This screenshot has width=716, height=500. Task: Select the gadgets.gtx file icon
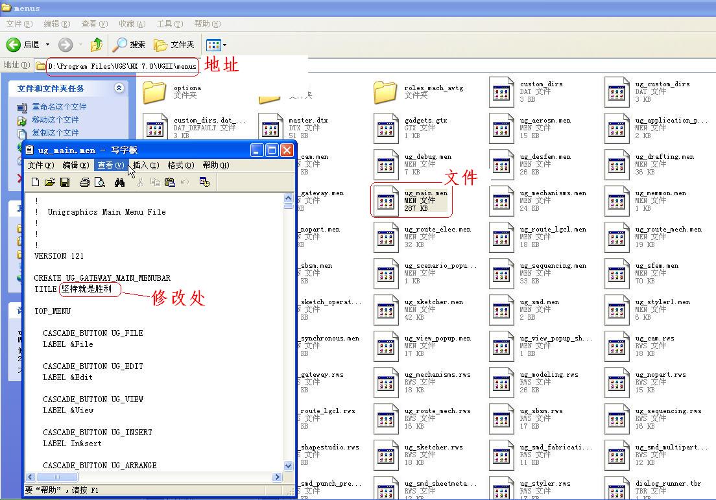[x=386, y=128]
